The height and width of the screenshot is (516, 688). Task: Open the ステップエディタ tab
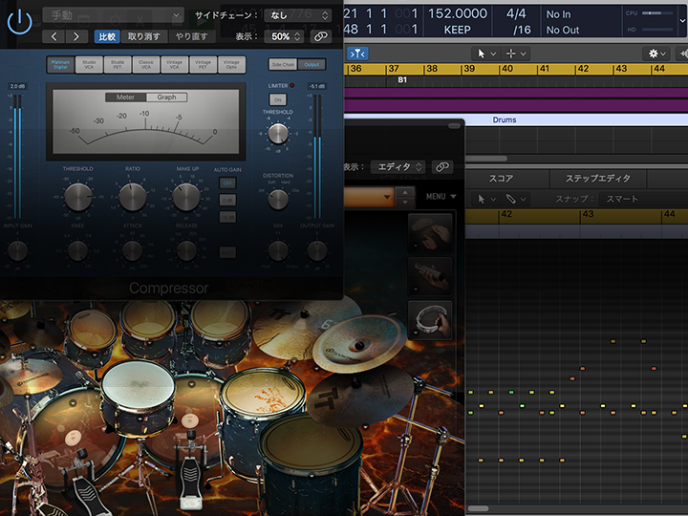597,179
